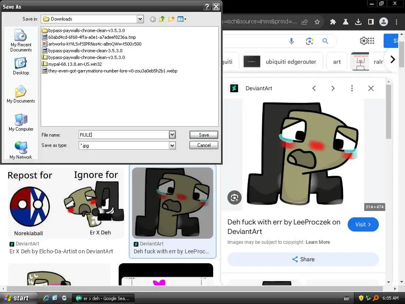Open Chrome's Downloads tray icon
Image resolution: width=405 pixels, height=304 pixels.
click(358, 22)
